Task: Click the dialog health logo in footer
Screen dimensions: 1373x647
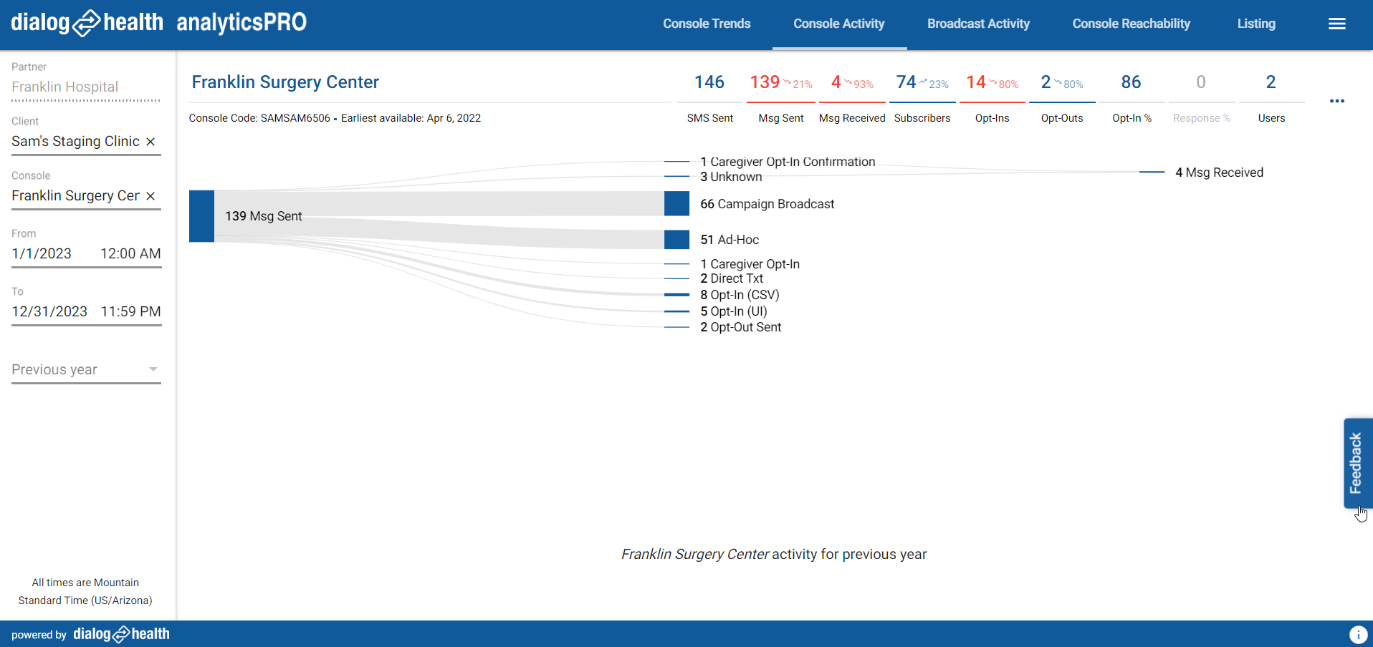Action: [121, 634]
